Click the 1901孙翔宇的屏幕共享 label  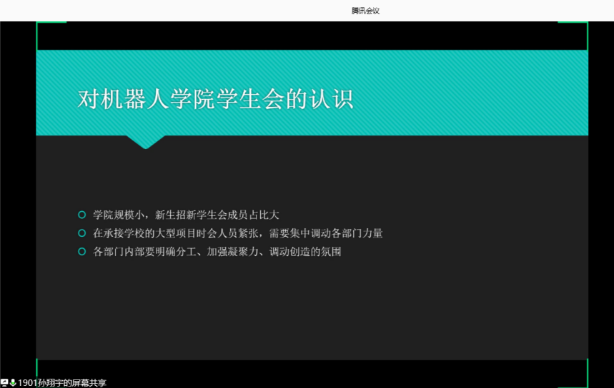click(62, 383)
